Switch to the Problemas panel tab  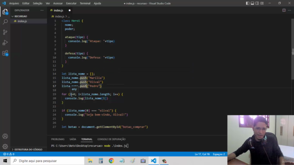pos(58,139)
